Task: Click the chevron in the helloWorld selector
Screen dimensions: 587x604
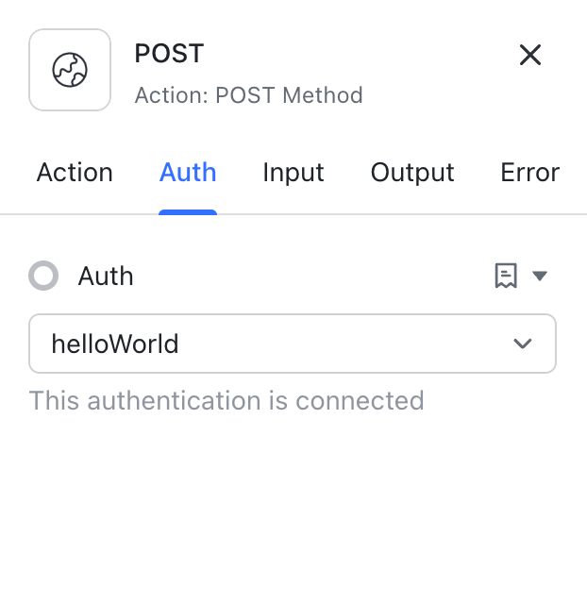Action: [523, 344]
